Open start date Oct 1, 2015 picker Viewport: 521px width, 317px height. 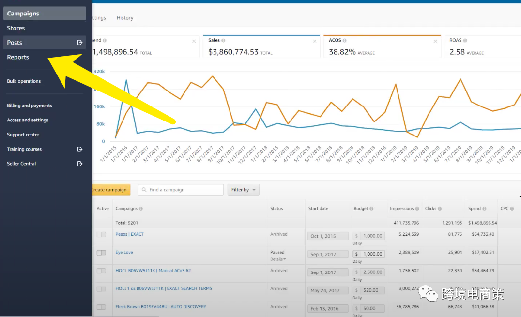tap(328, 236)
